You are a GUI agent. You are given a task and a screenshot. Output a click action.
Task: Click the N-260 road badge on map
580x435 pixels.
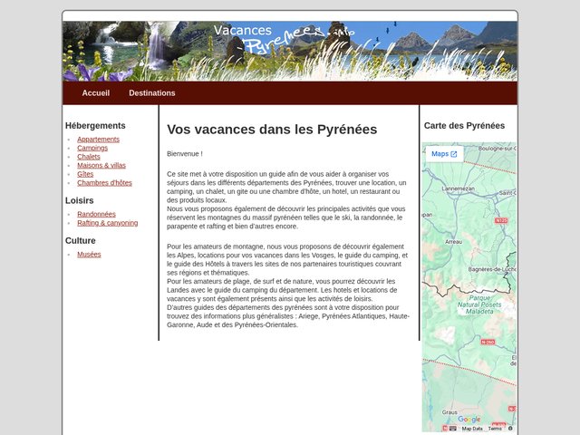[x=488, y=343]
